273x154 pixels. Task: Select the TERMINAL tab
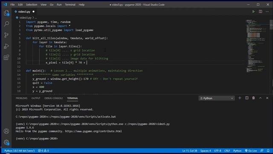[73, 98]
